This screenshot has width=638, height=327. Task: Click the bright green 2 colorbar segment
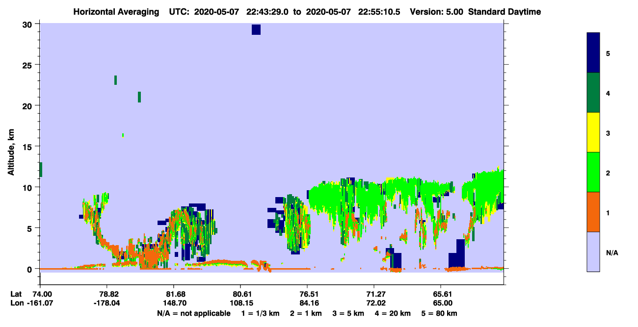click(593, 172)
